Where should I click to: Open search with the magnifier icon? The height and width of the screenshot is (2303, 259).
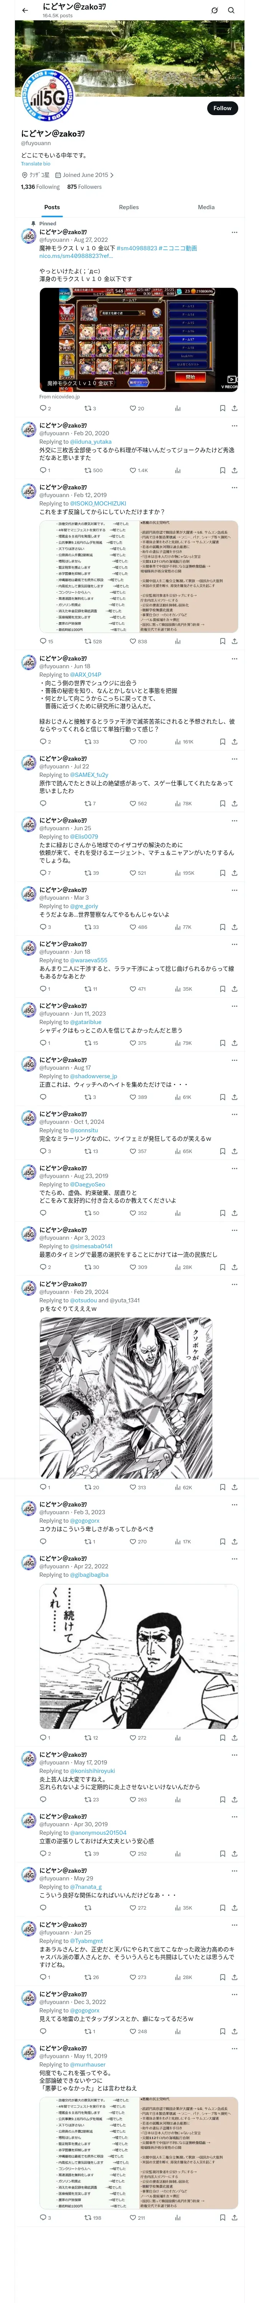[x=231, y=11]
